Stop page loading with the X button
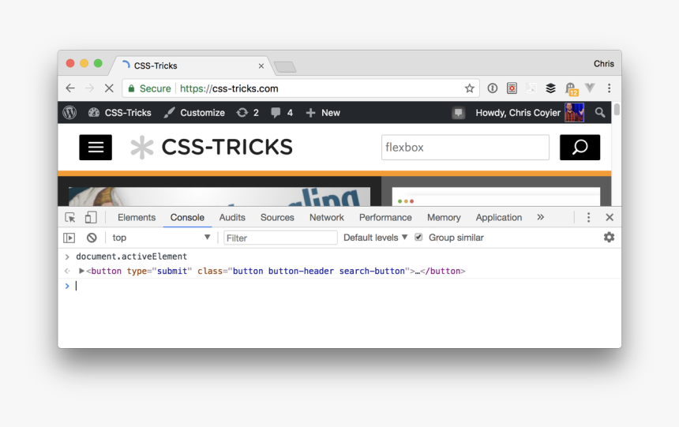 tap(109, 88)
